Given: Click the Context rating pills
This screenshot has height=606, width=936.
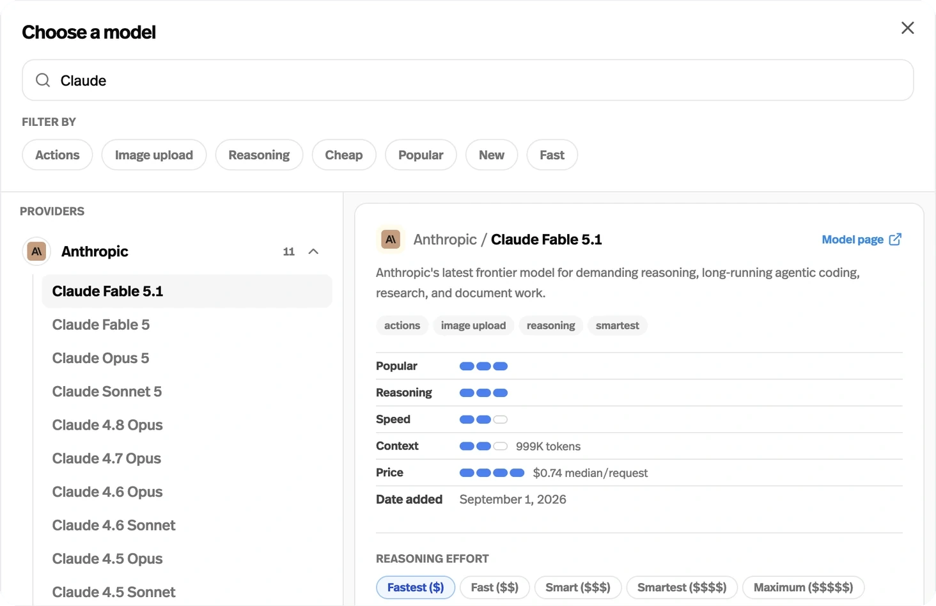Looking at the screenshot, I should pos(484,446).
